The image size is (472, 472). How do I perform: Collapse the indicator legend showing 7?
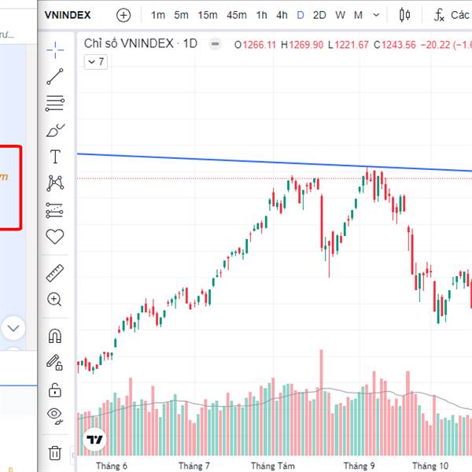tap(94, 61)
